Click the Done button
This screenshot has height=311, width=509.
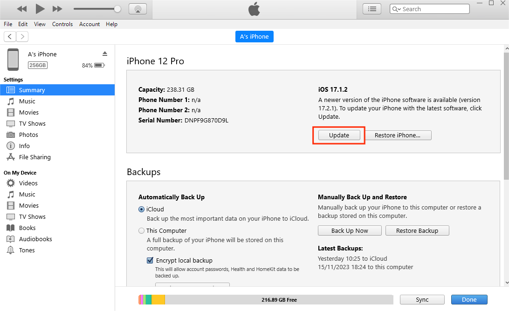click(469, 300)
